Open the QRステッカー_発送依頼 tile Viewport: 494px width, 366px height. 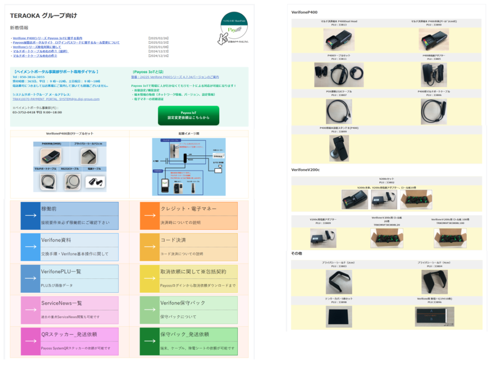tap(69, 341)
